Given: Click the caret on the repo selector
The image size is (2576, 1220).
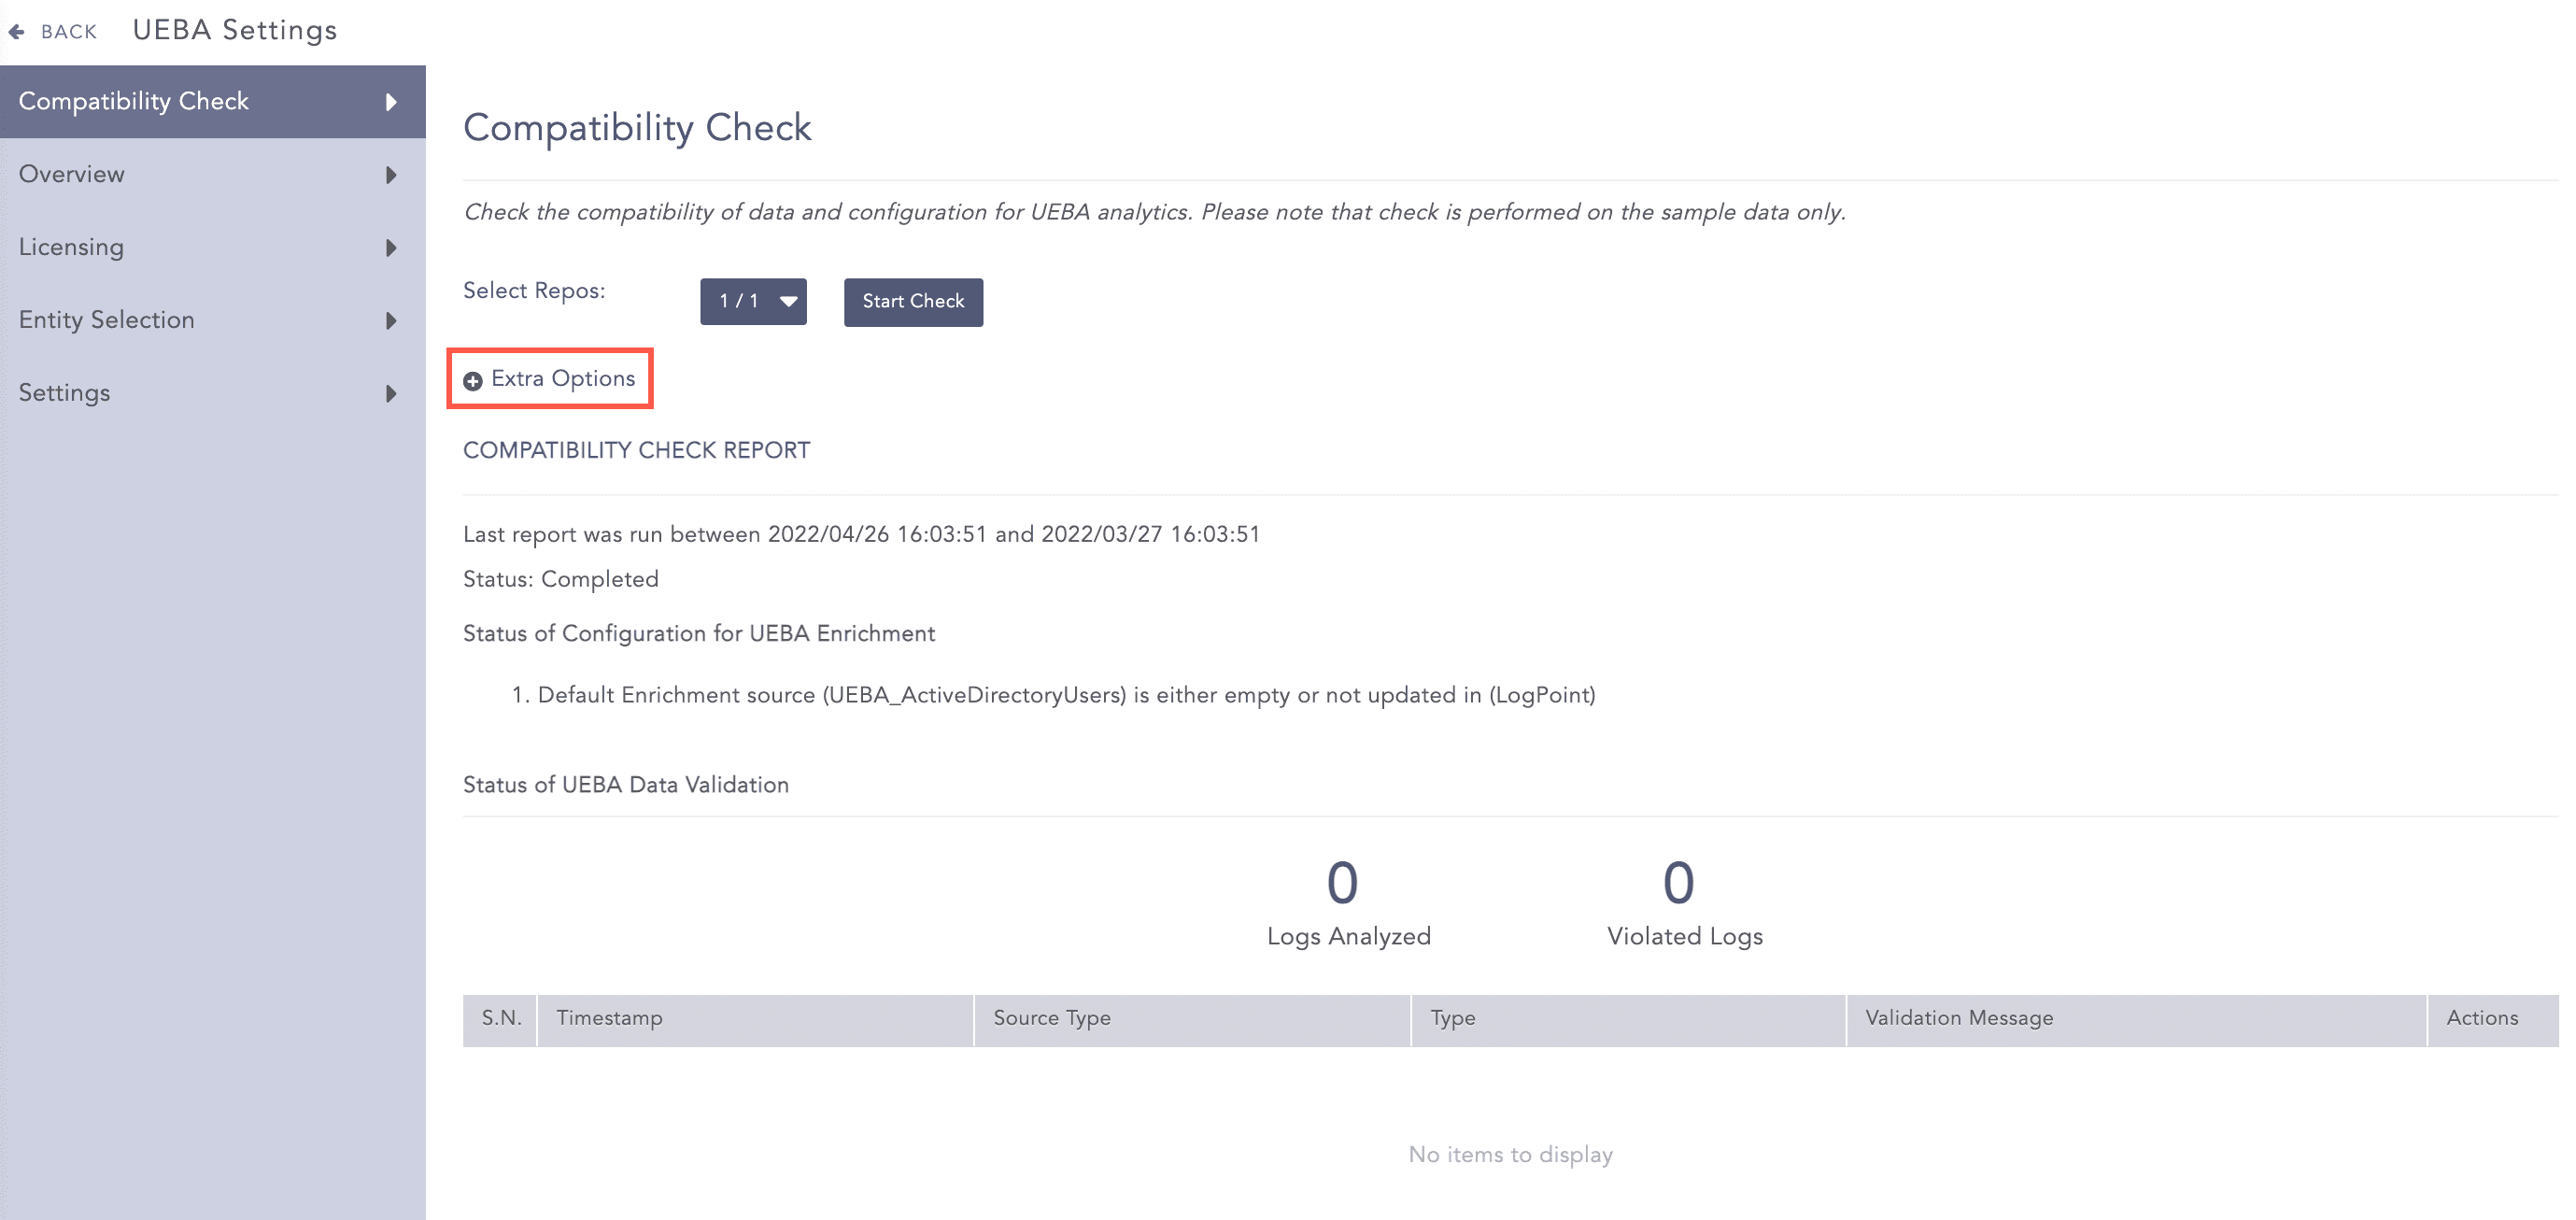Looking at the screenshot, I should tap(787, 301).
